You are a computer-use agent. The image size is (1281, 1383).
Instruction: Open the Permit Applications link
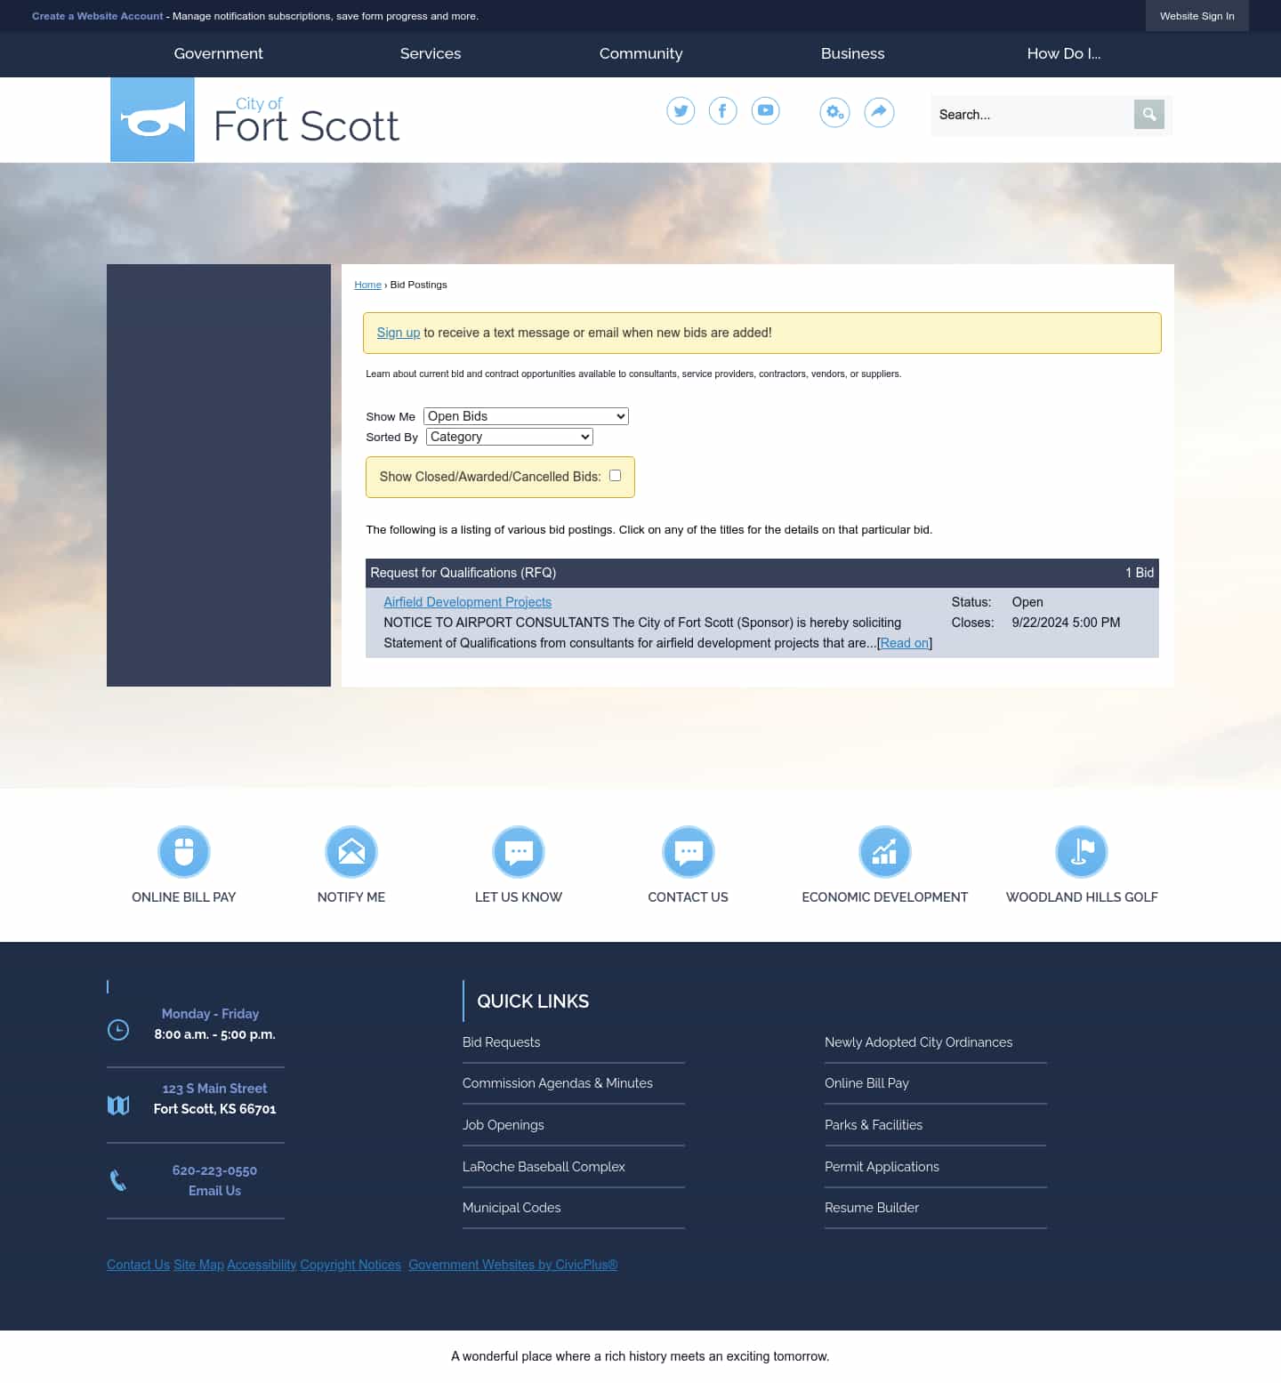[x=882, y=1167]
